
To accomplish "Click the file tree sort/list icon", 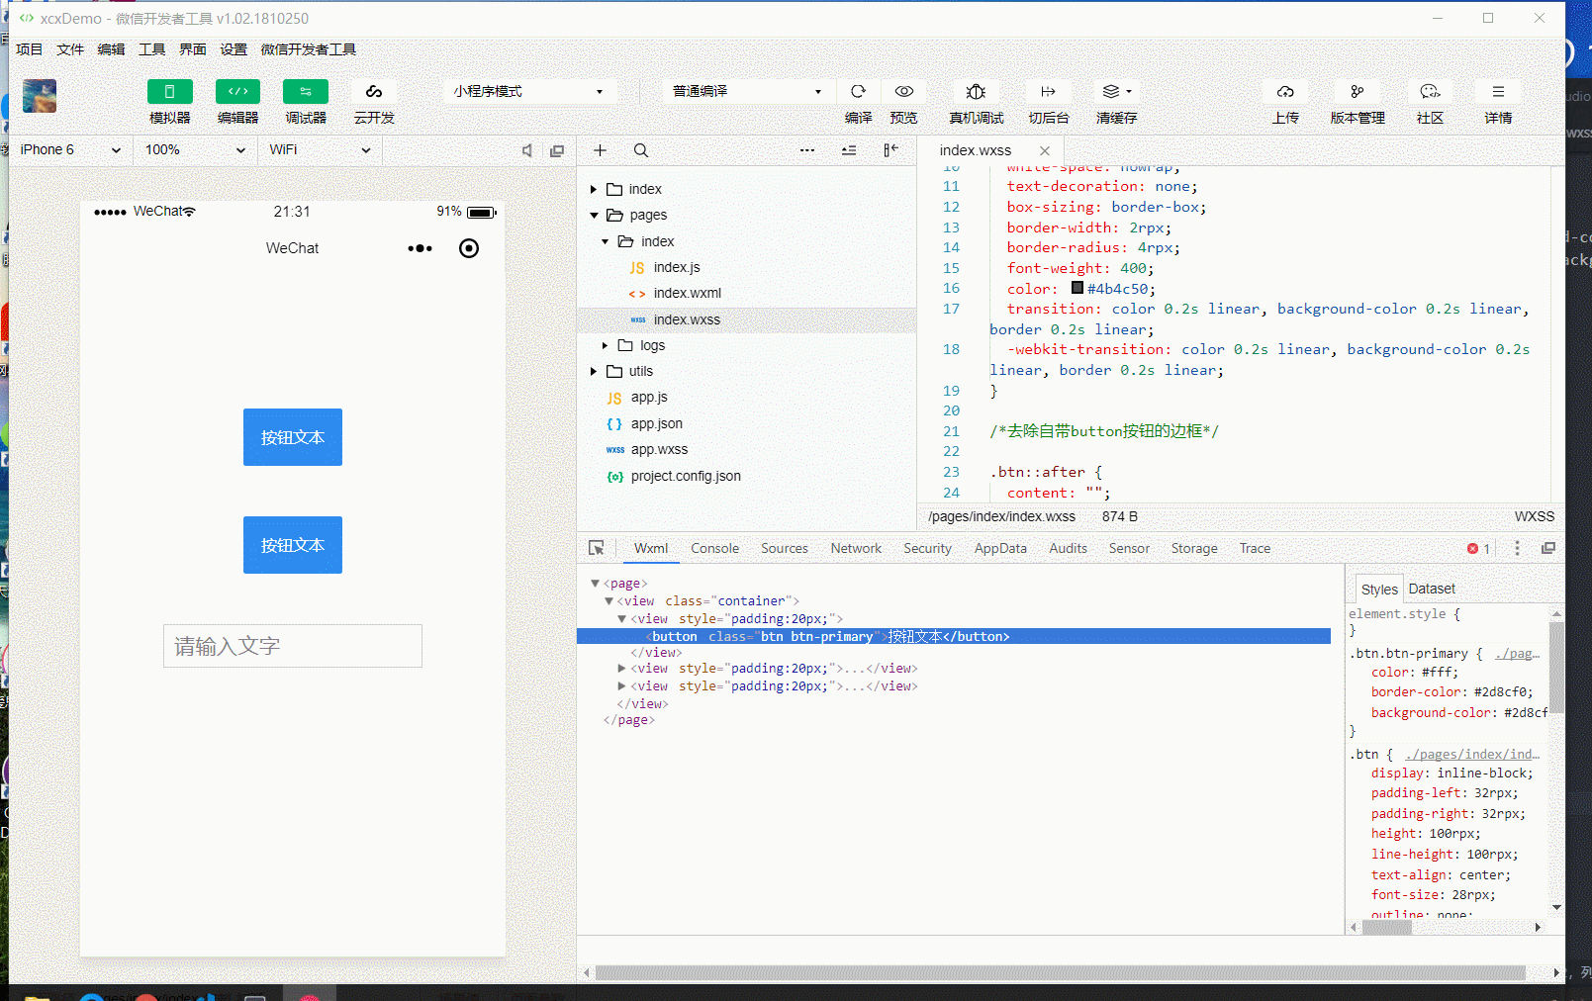I will click(849, 150).
